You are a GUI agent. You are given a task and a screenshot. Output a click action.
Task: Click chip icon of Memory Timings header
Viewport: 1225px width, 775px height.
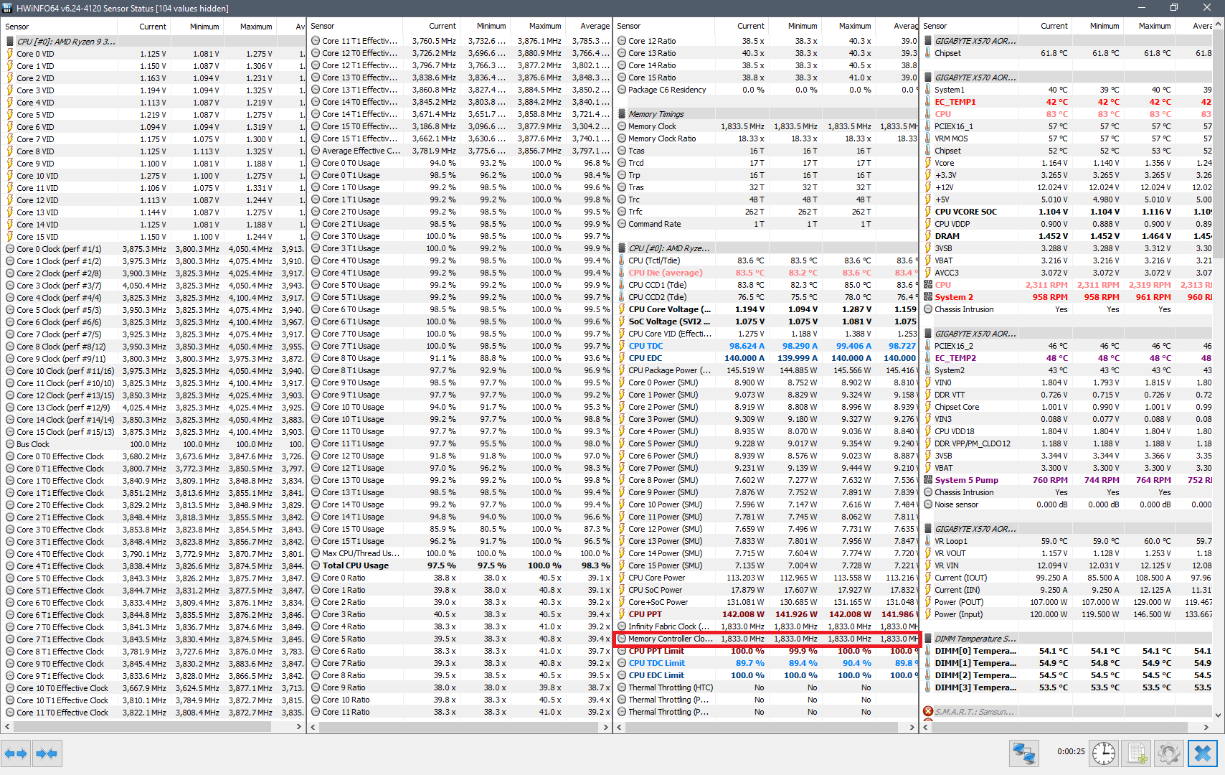622,114
